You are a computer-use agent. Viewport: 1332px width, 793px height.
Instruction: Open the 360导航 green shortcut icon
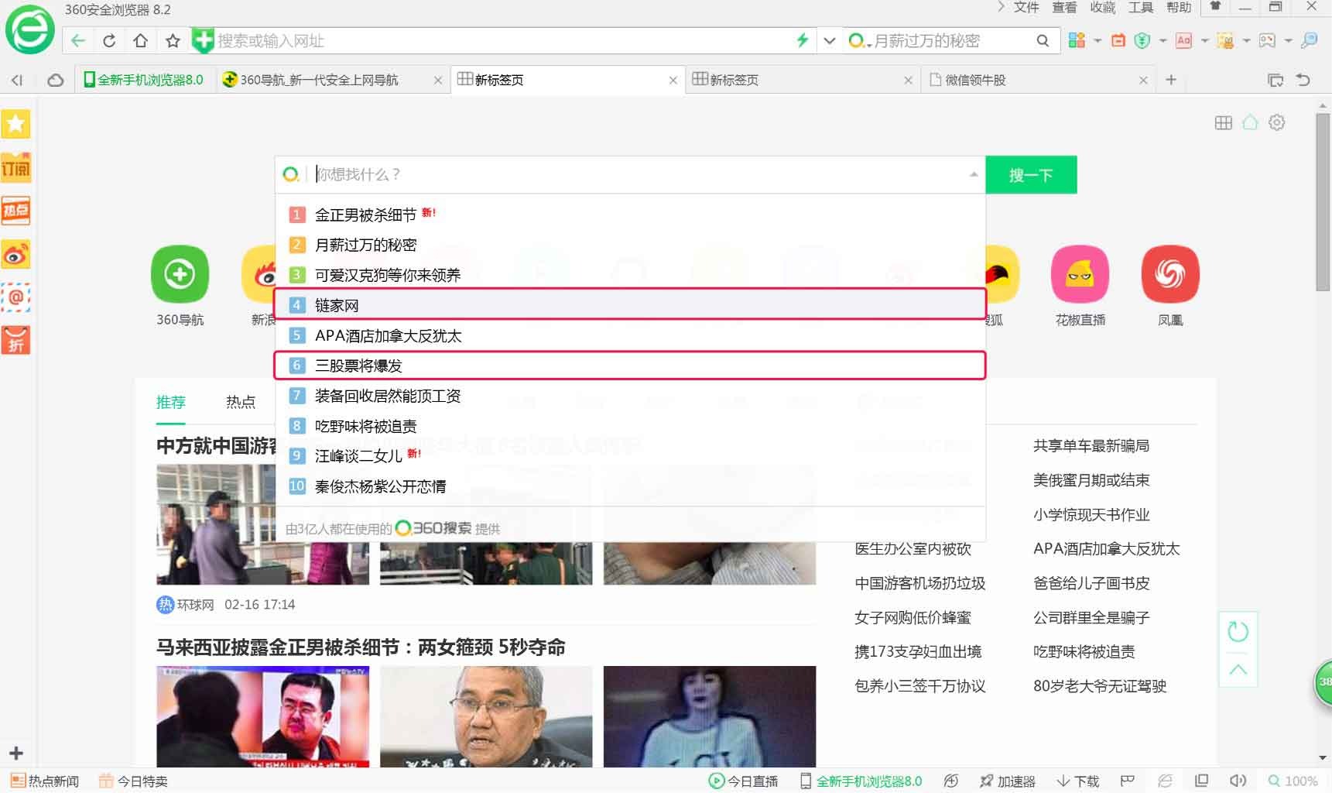pos(180,274)
